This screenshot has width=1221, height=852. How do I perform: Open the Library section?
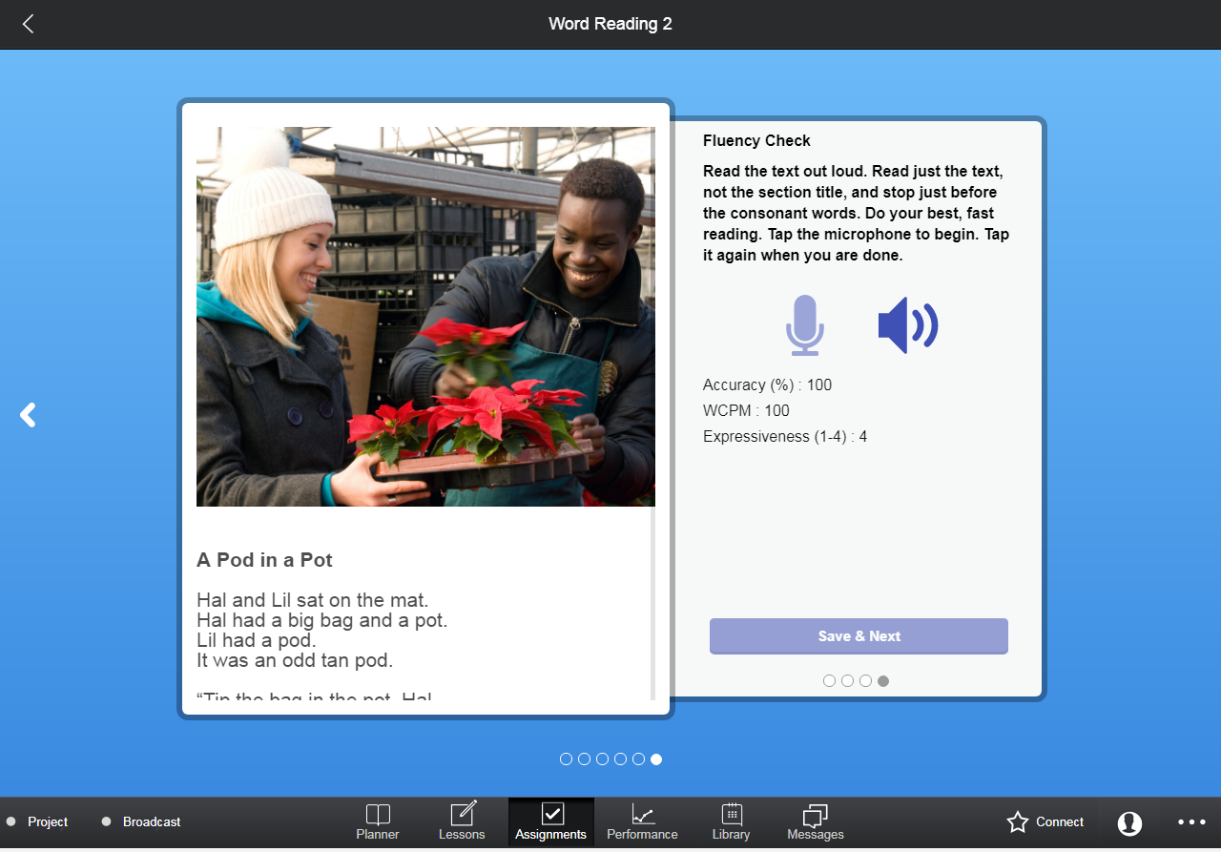[731, 821]
